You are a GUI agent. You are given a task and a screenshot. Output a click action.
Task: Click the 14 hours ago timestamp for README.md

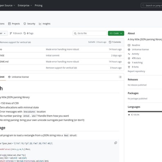(115, 62)
